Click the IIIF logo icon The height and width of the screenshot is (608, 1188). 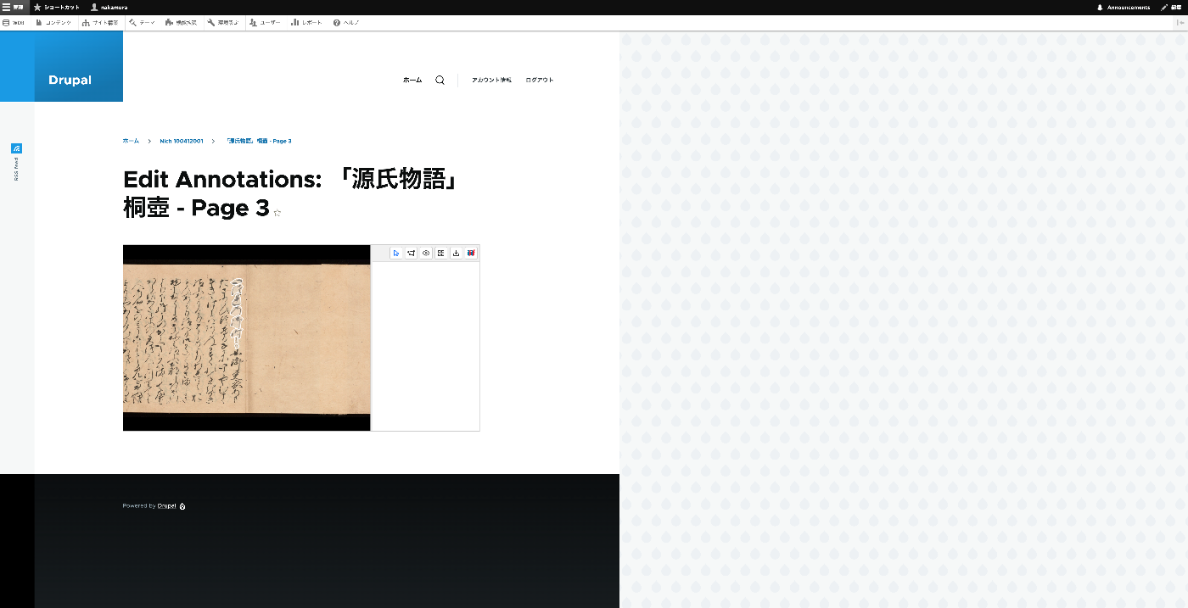pos(471,253)
